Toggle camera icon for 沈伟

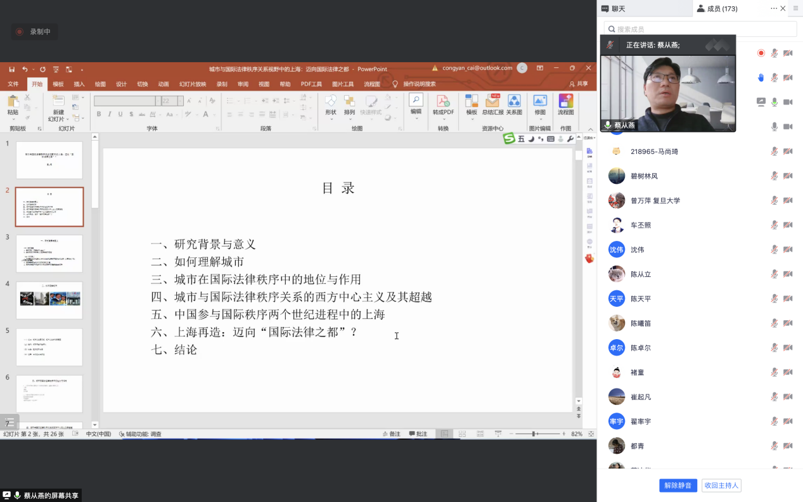(x=788, y=250)
